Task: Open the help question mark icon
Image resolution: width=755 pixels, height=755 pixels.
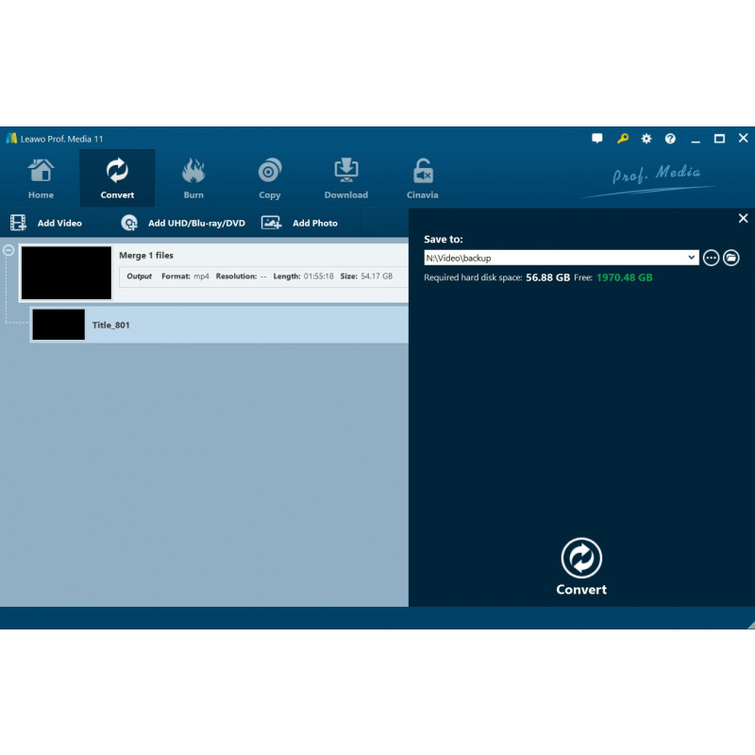Action: coord(670,139)
